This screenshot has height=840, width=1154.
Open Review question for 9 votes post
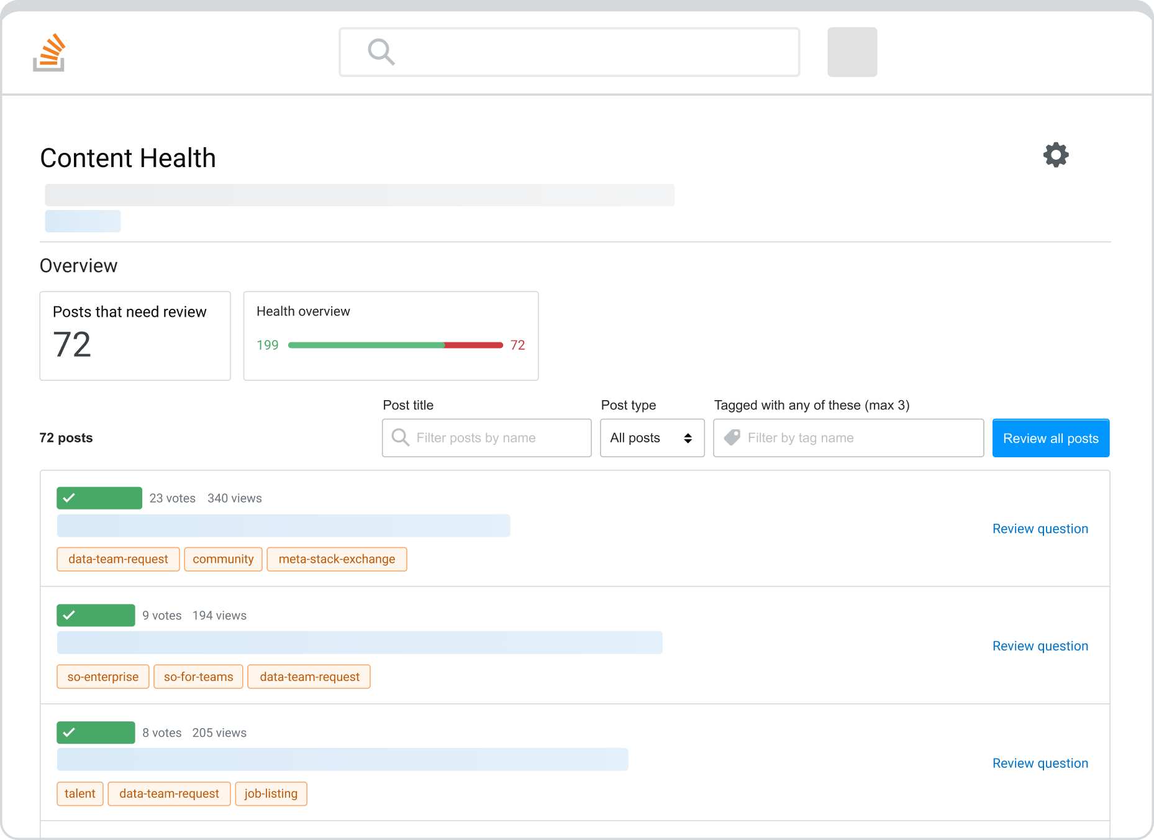coord(1040,646)
